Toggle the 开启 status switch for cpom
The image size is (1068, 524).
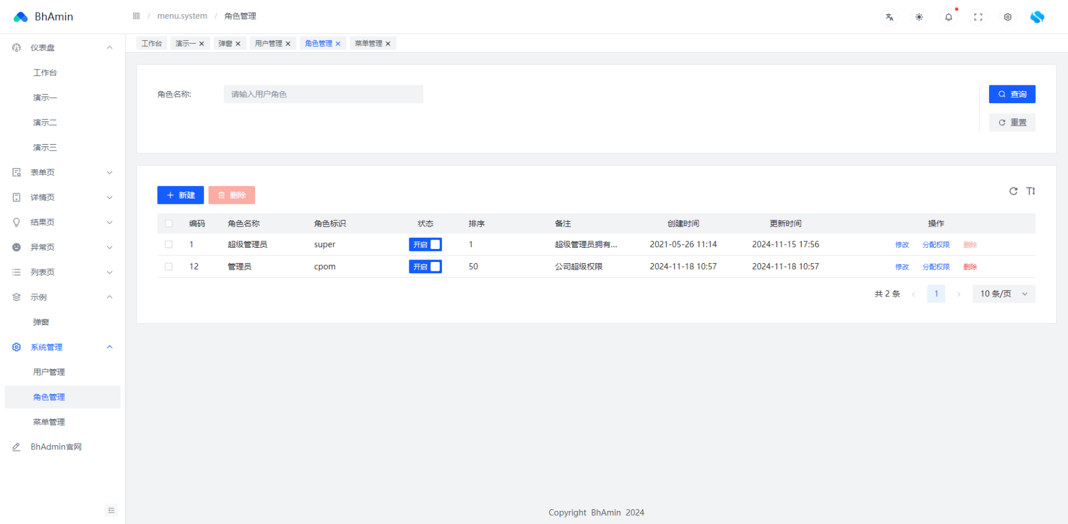(x=425, y=267)
